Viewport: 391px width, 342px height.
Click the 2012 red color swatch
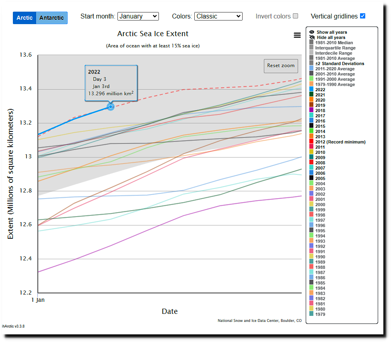[x=311, y=141]
